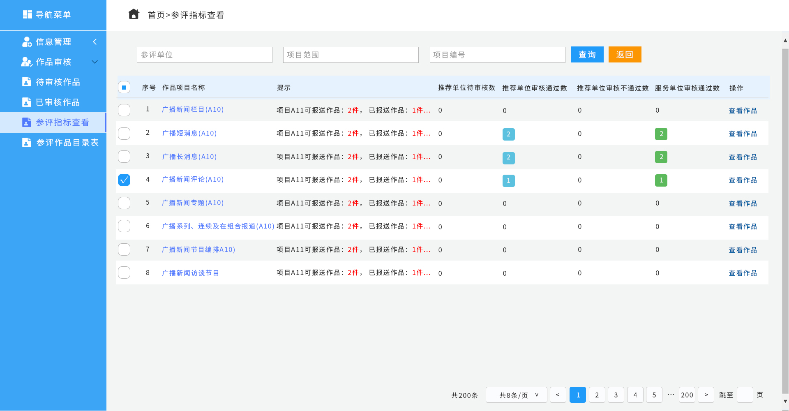
Task: Collapse the 作品审核 menu chevron
Action: [95, 62]
